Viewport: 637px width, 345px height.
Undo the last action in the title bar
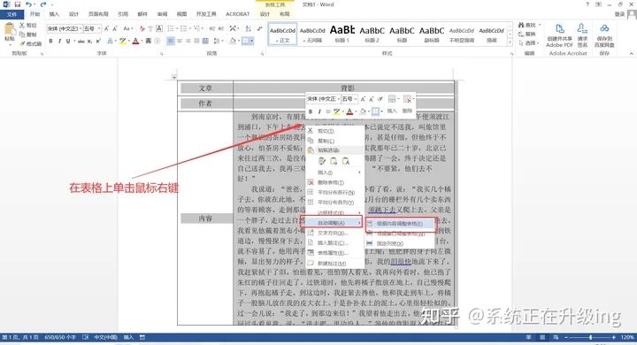(x=28, y=4)
